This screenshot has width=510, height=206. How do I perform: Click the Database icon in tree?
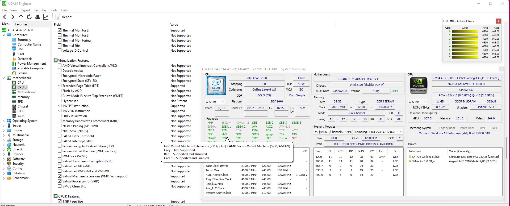click(9, 173)
